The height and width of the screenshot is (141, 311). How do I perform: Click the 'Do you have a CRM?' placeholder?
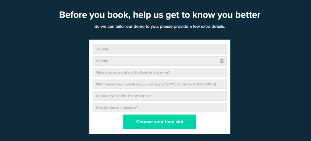click(x=124, y=96)
